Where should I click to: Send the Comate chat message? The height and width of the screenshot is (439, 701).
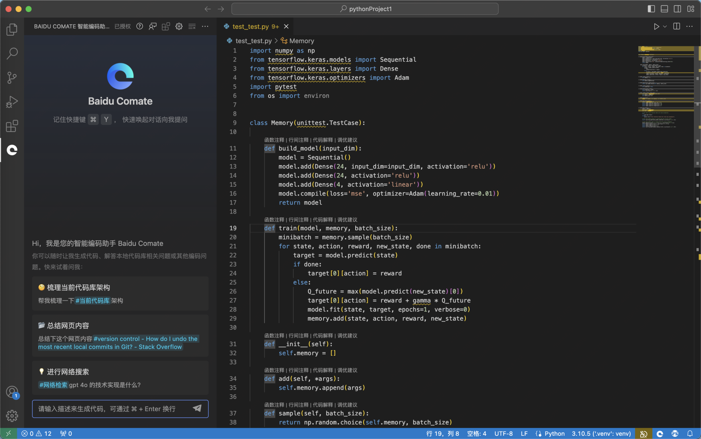coord(197,408)
